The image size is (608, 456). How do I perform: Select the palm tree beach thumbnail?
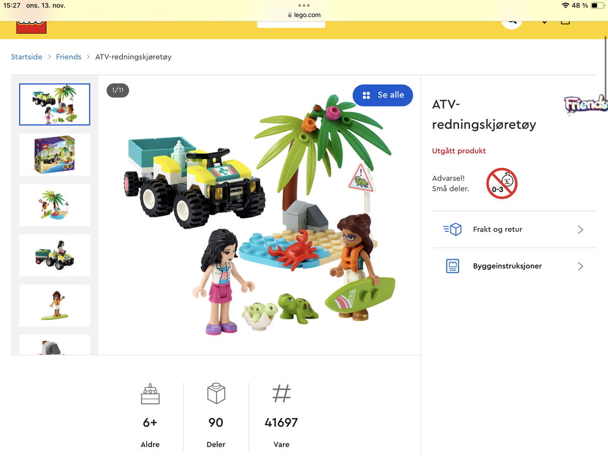coord(54,205)
